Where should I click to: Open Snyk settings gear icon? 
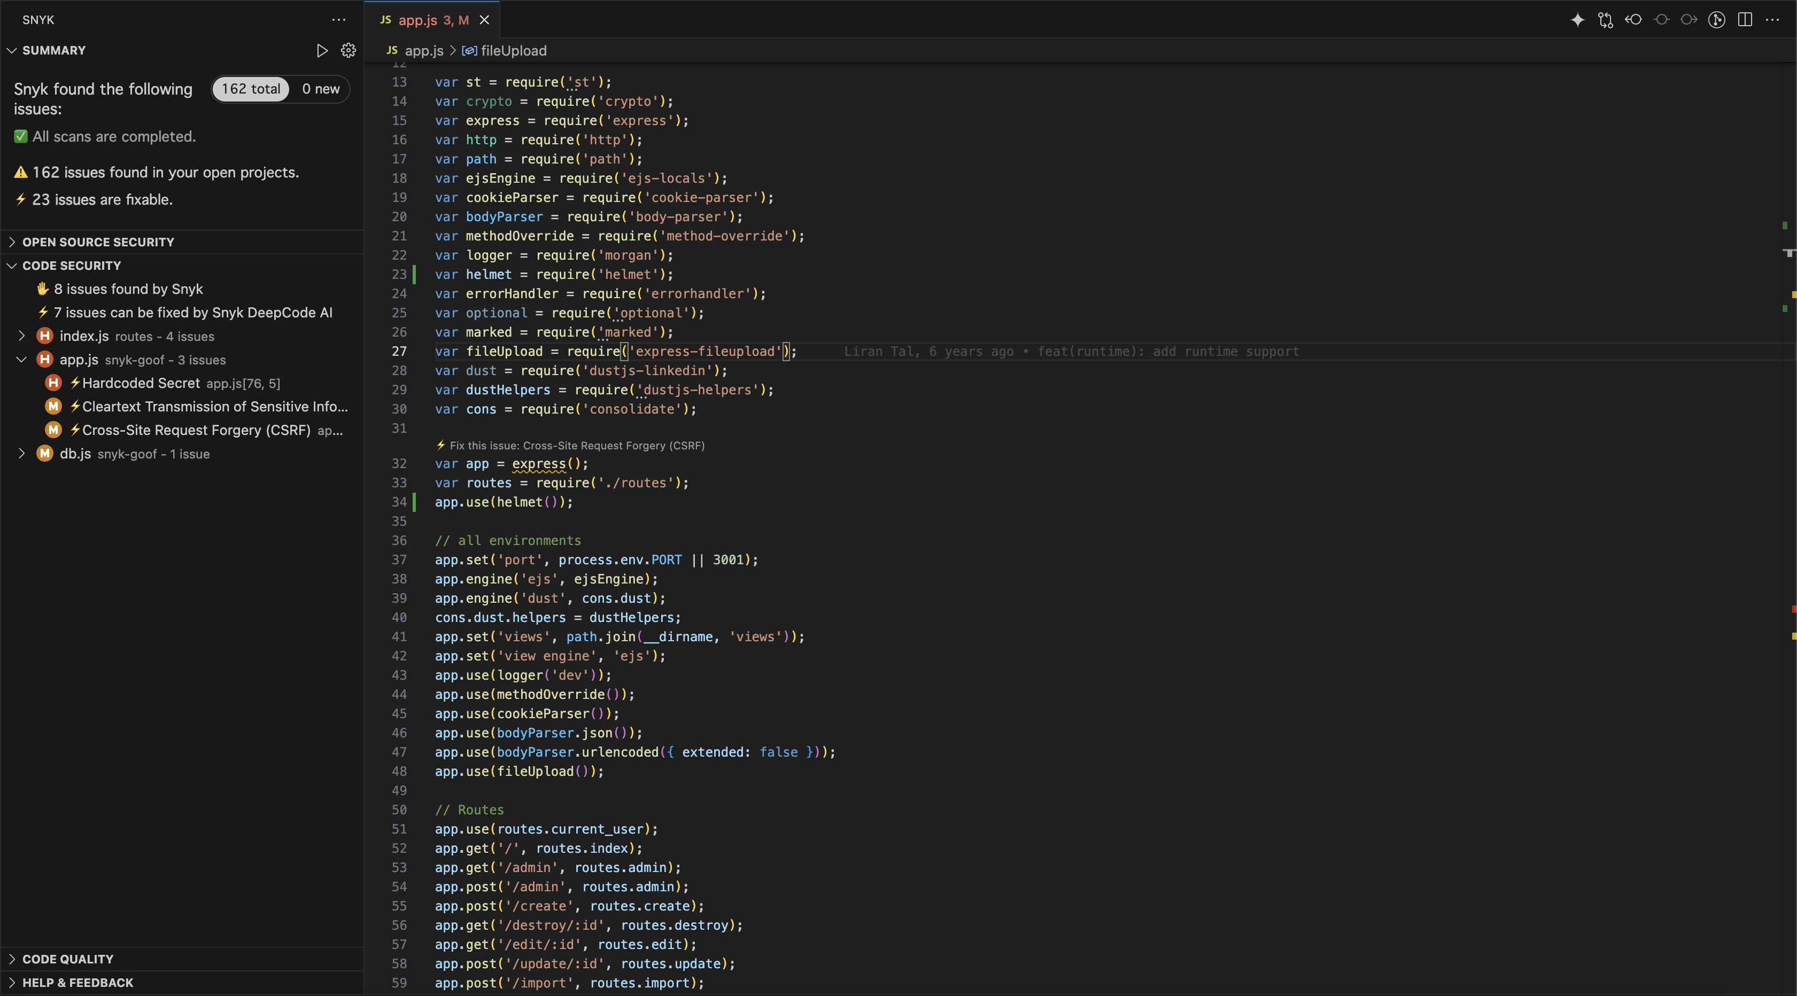click(348, 50)
